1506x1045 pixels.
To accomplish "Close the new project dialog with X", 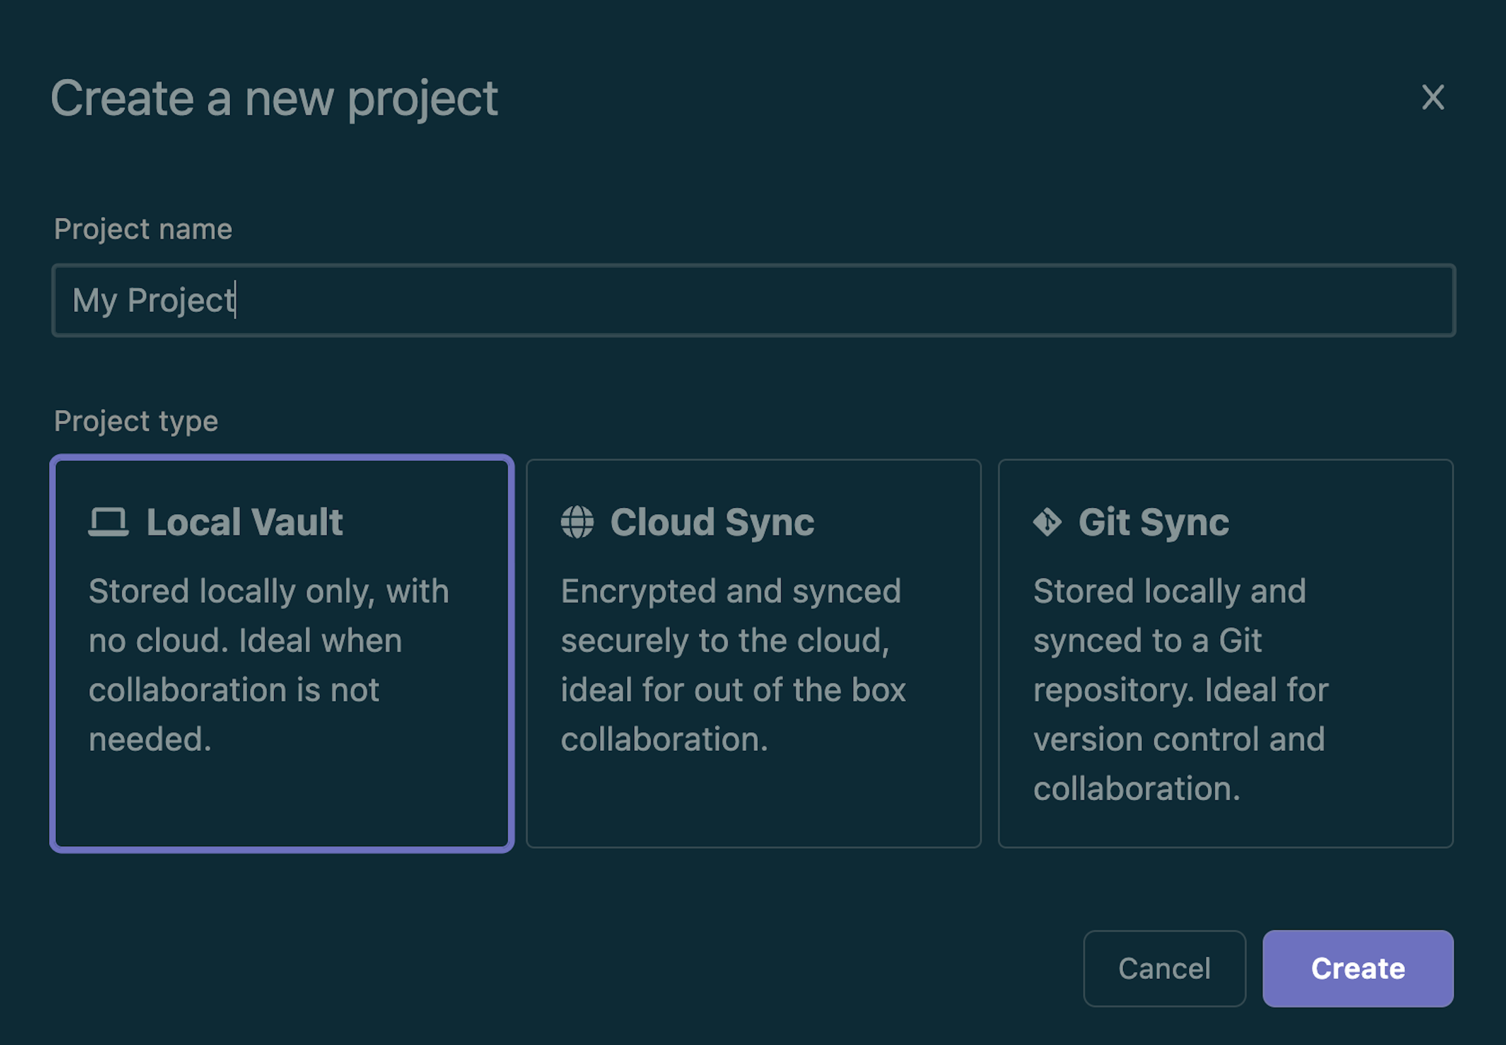I will point(1432,98).
